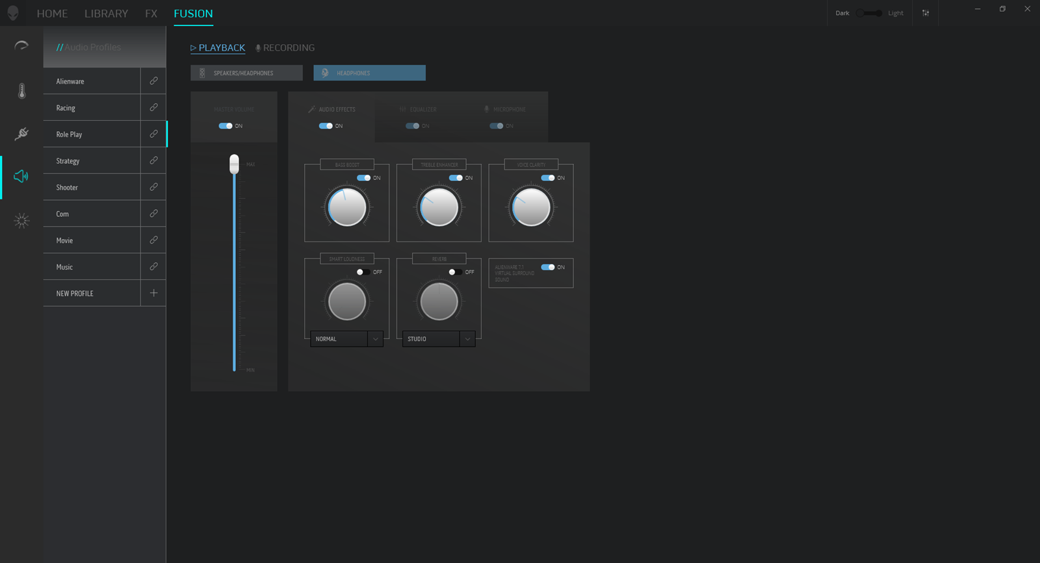1040x563 pixels.
Task: Select the Alienware audio profile
Action: click(x=92, y=81)
